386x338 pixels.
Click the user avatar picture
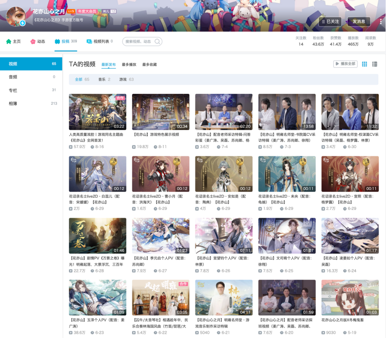[16, 17]
